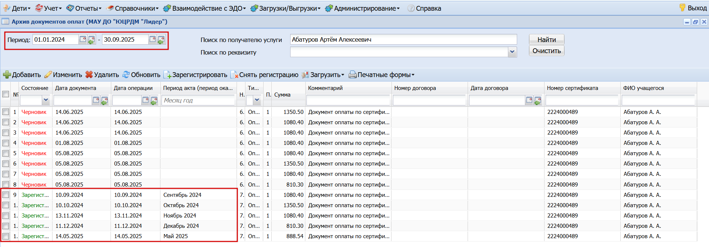This screenshot has height=247, width=709.
Task: Click the reset icon beside start date 01.01.2024
Action: pyautogui.click(x=91, y=39)
